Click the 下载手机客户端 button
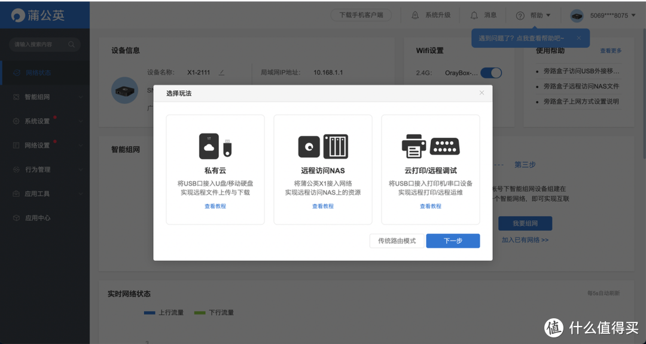This screenshot has height=344, width=646. (x=361, y=15)
